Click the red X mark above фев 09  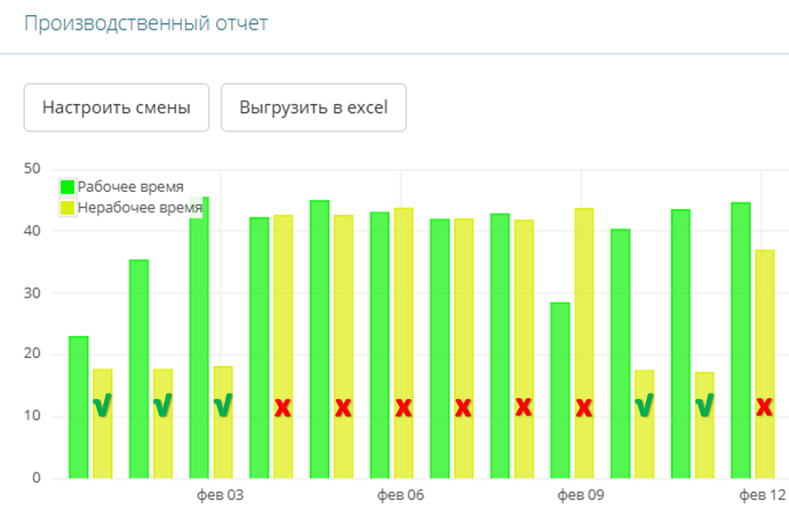coord(584,408)
